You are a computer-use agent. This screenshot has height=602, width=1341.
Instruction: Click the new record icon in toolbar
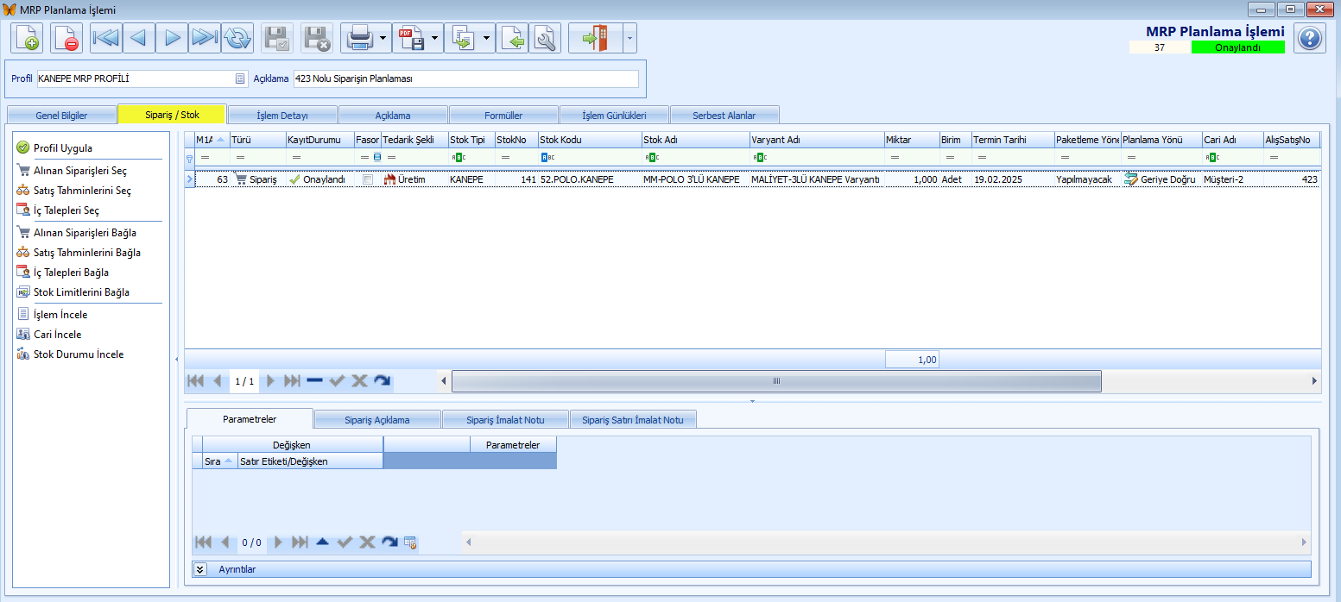pyautogui.click(x=28, y=39)
